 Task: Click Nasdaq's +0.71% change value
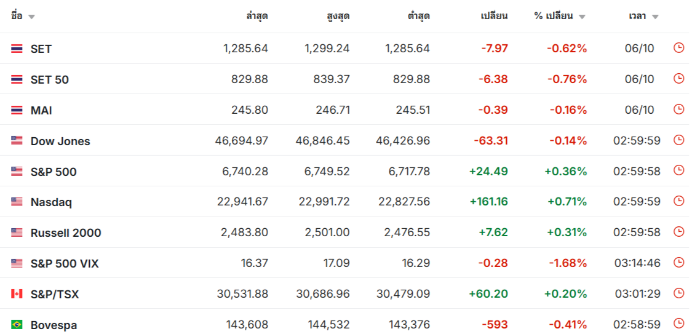click(x=565, y=202)
